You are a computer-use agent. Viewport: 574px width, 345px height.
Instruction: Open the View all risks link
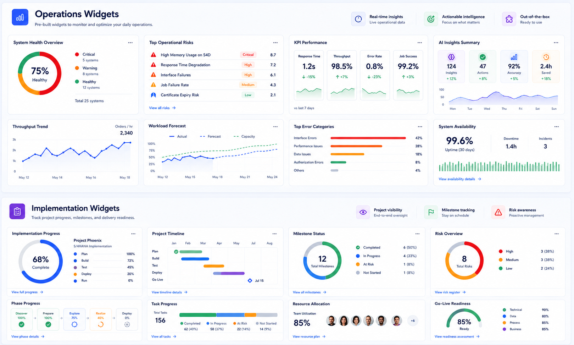click(x=162, y=108)
